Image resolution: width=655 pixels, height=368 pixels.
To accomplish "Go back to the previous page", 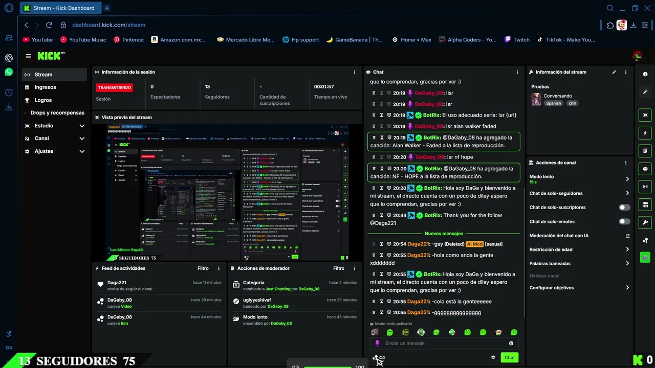I will click(26, 25).
